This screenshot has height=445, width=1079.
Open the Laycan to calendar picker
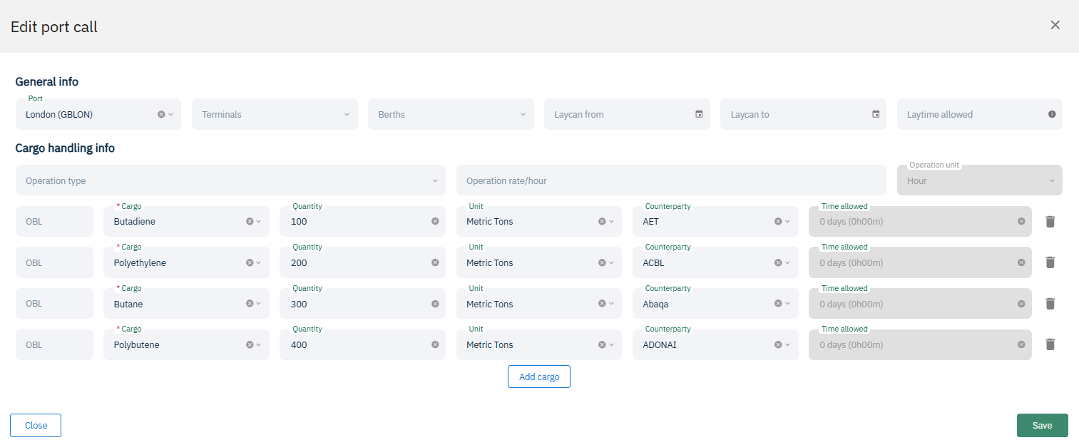pyautogui.click(x=876, y=114)
